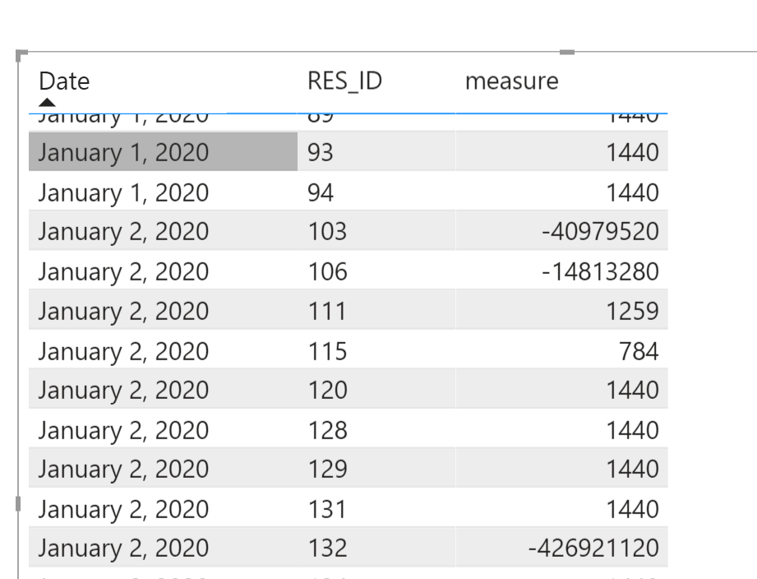Click the left-edge handle of the table visual
The height and width of the screenshot is (579, 757).
tap(18, 503)
